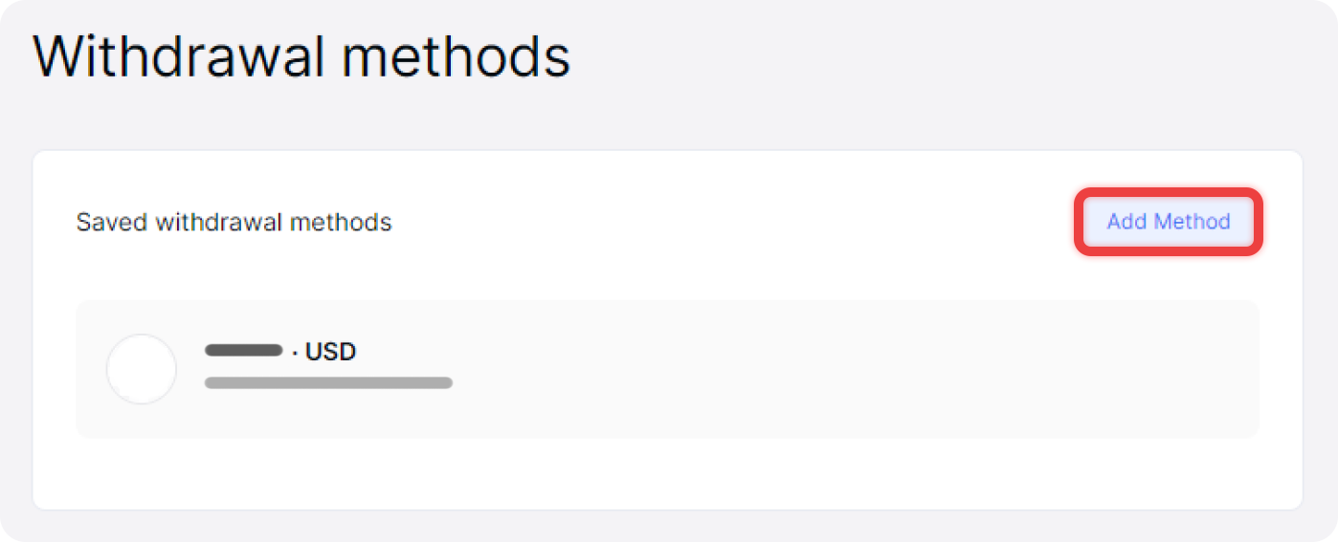The height and width of the screenshot is (542, 1338).
Task: Click the word Withdrawal in the page title
Action: pyautogui.click(x=178, y=56)
